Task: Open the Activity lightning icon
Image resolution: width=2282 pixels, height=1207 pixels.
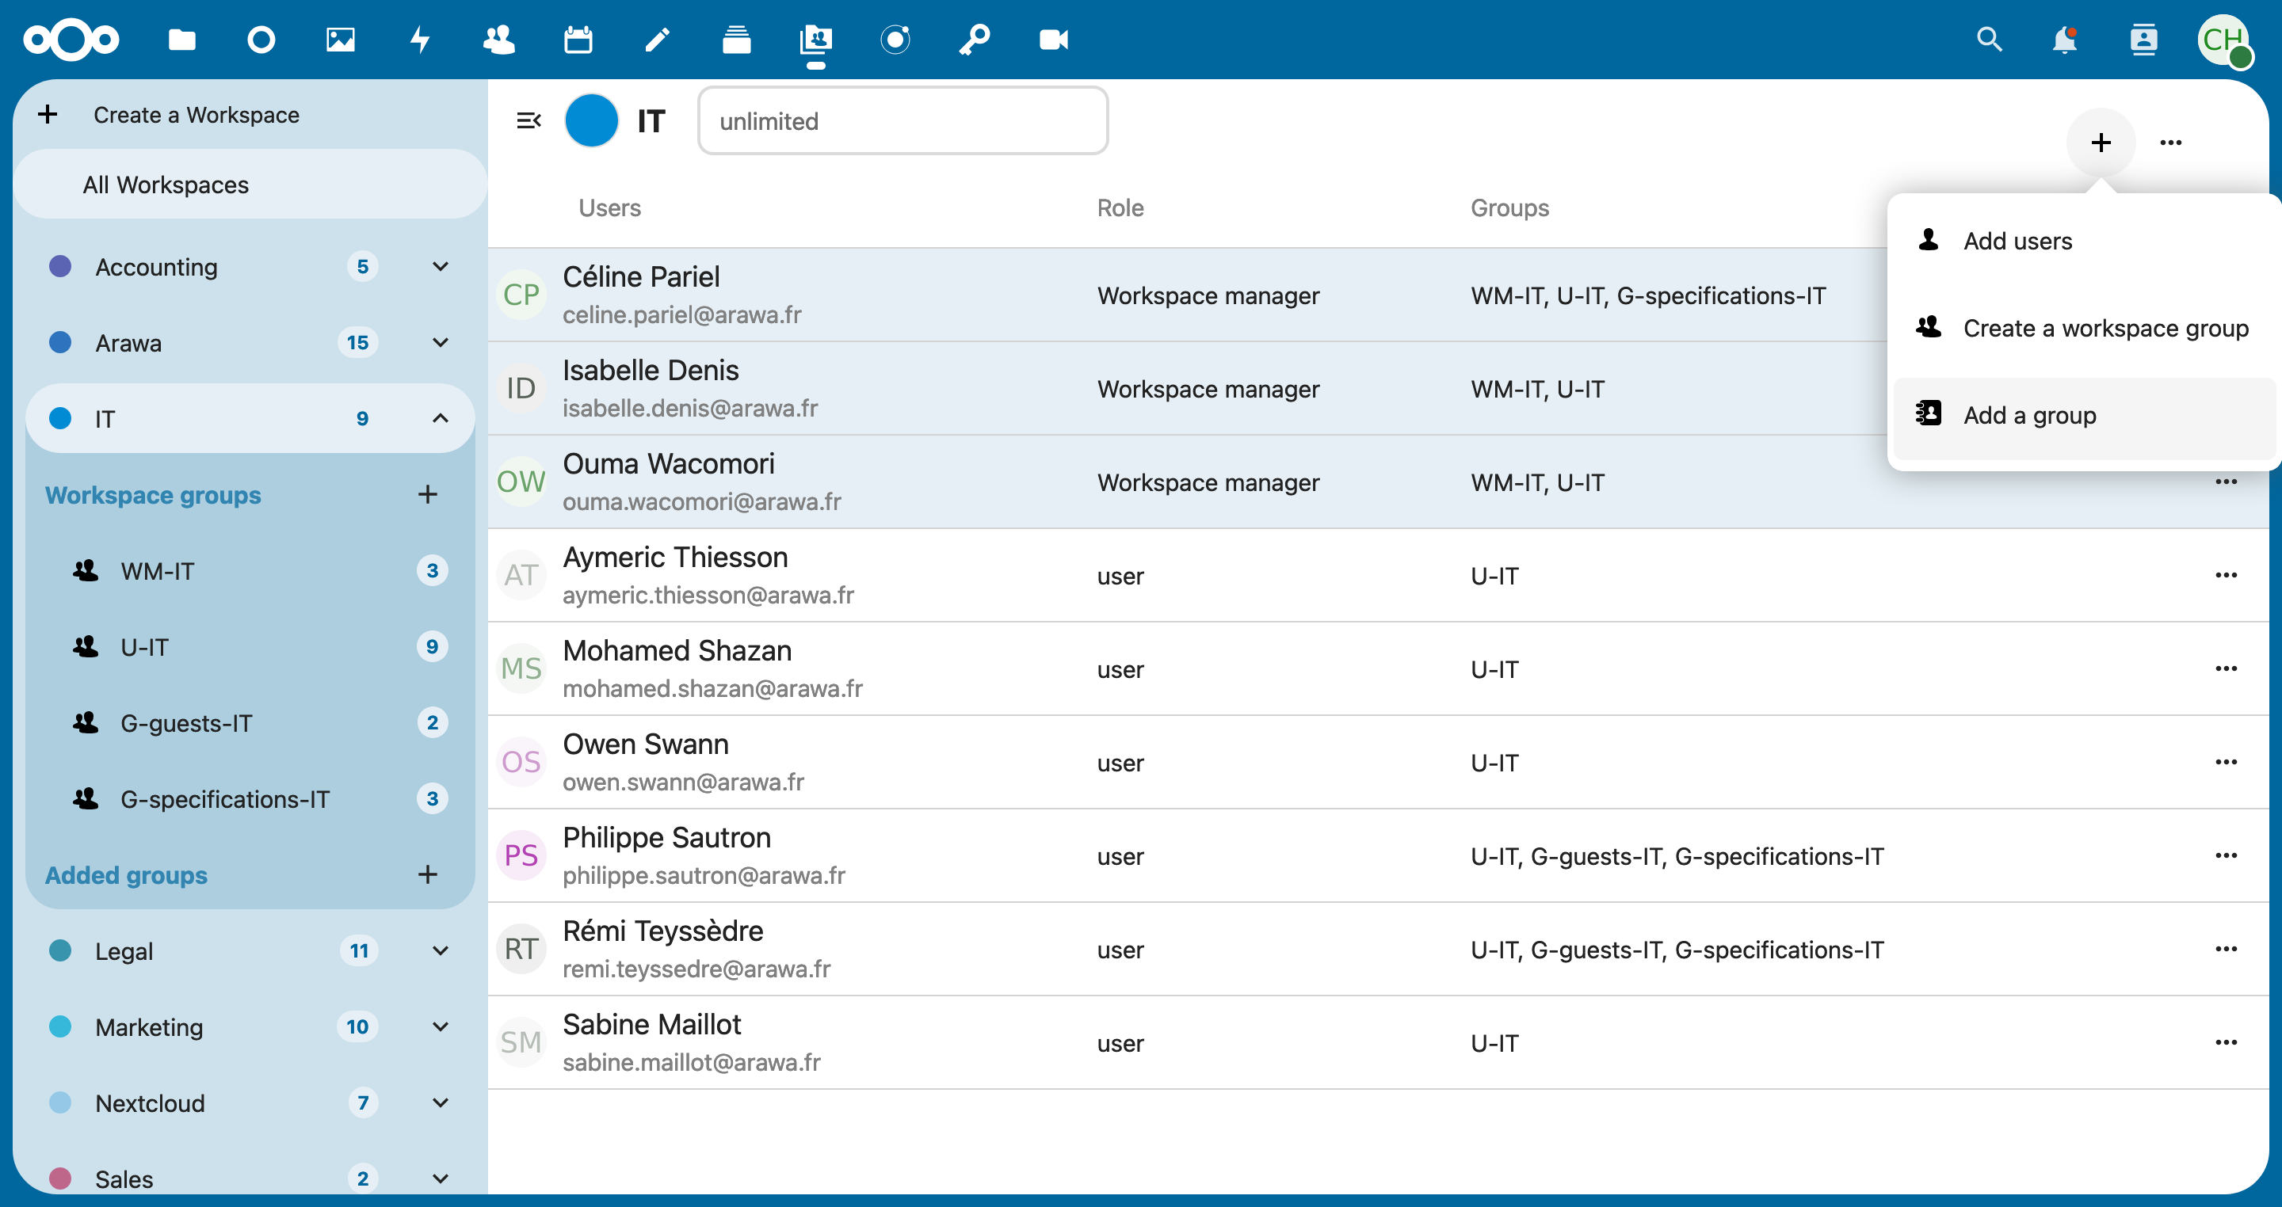Action: click(x=420, y=40)
